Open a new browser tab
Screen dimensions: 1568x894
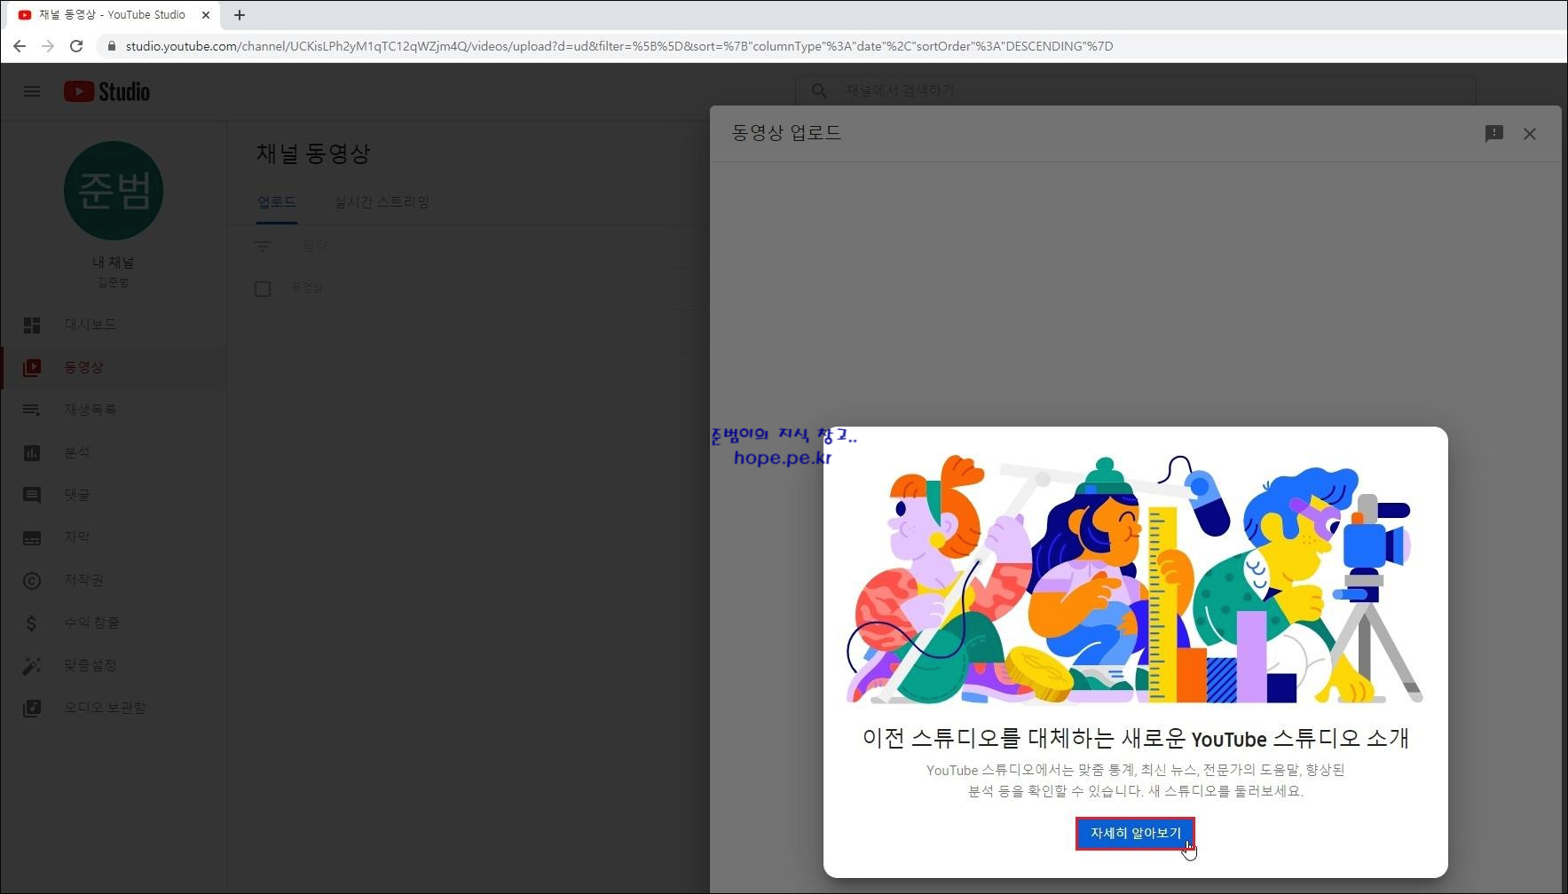click(240, 15)
